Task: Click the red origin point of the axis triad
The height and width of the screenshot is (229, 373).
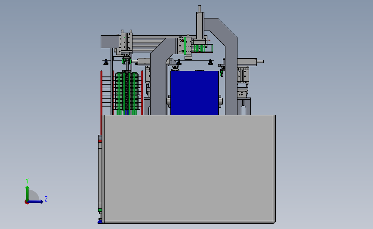Action: tap(27, 202)
